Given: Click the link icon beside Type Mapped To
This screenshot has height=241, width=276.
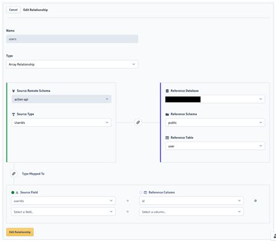Looking at the screenshot, I should click(13, 173).
